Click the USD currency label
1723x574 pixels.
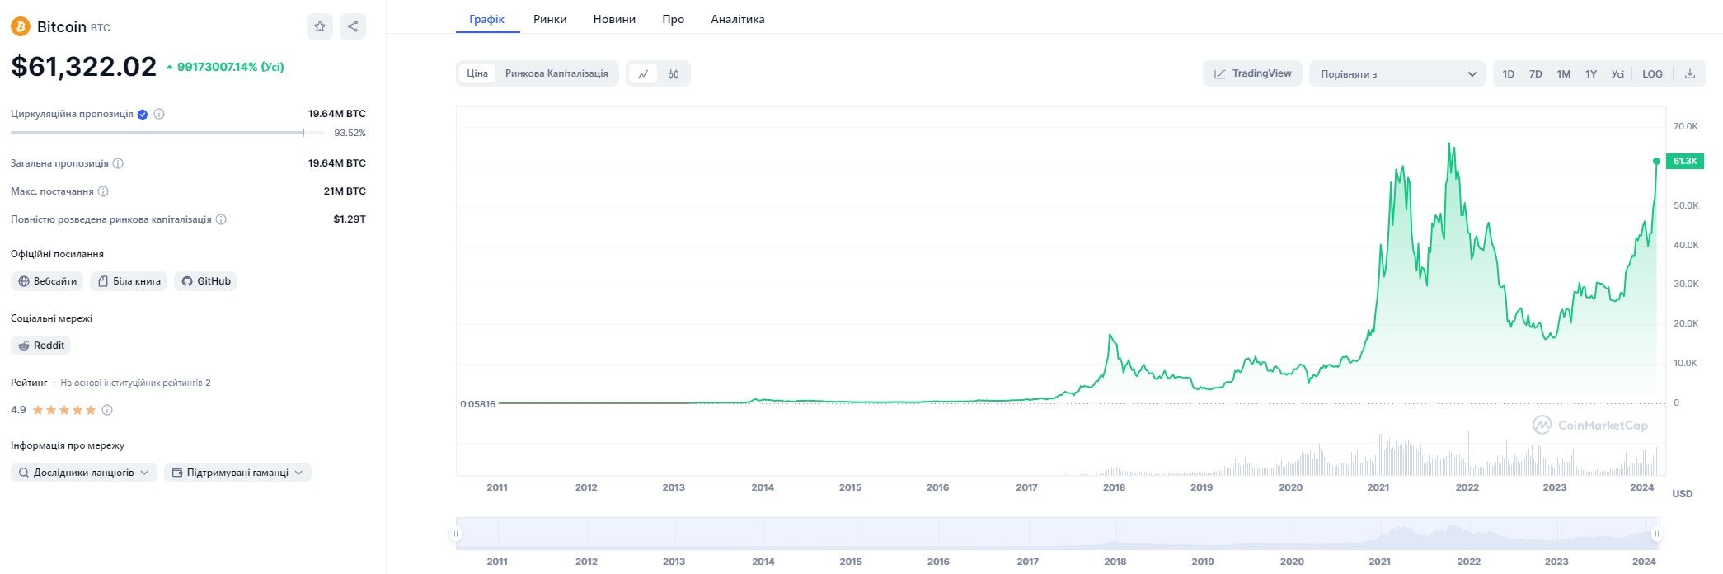1682,494
